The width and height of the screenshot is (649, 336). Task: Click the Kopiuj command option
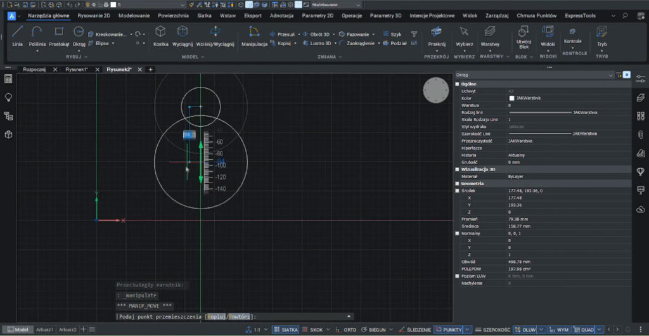pyautogui.click(x=216, y=316)
